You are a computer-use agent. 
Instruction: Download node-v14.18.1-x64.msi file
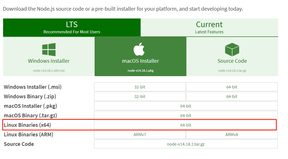coord(49,71)
